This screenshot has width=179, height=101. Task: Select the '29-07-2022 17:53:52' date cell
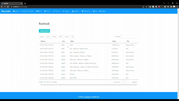pyautogui.click(x=47, y=45)
